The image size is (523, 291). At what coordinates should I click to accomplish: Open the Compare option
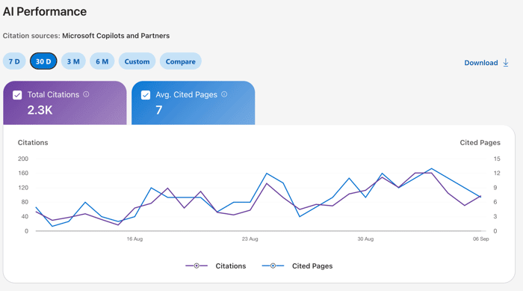[x=181, y=61]
